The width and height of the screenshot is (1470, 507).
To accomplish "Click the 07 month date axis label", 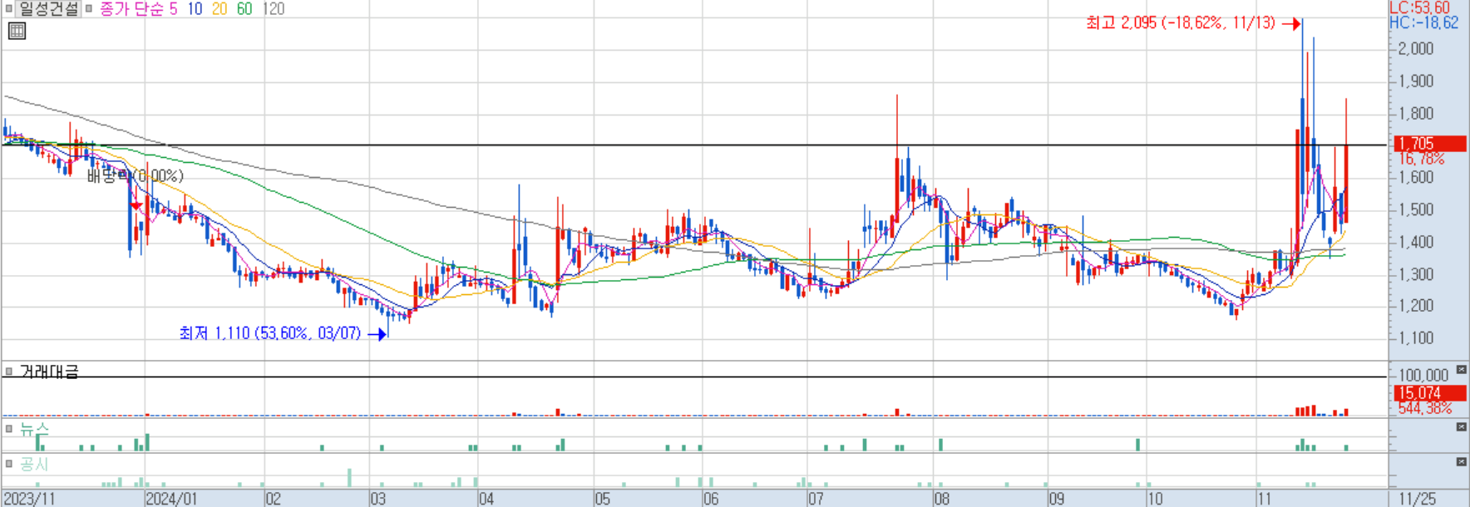I will (815, 499).
